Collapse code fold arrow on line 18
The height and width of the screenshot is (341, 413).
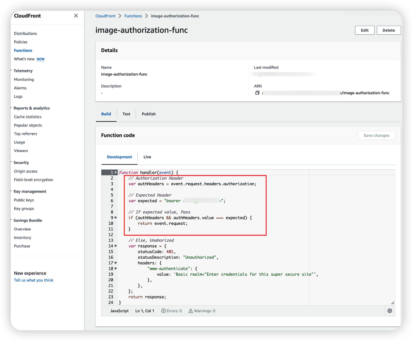tap(116, 269)
